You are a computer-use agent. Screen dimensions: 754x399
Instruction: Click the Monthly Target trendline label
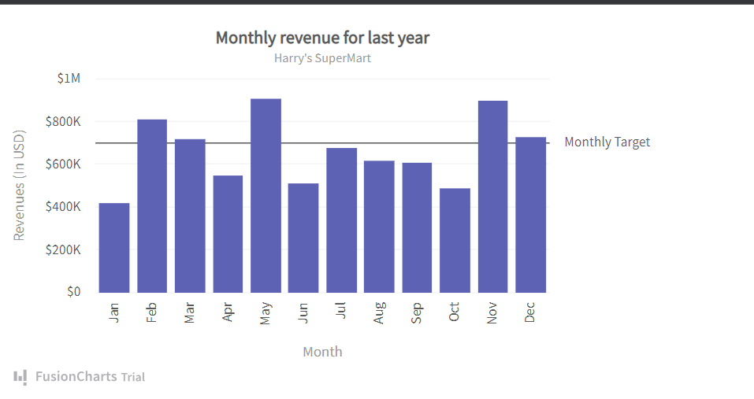point(607,142)
